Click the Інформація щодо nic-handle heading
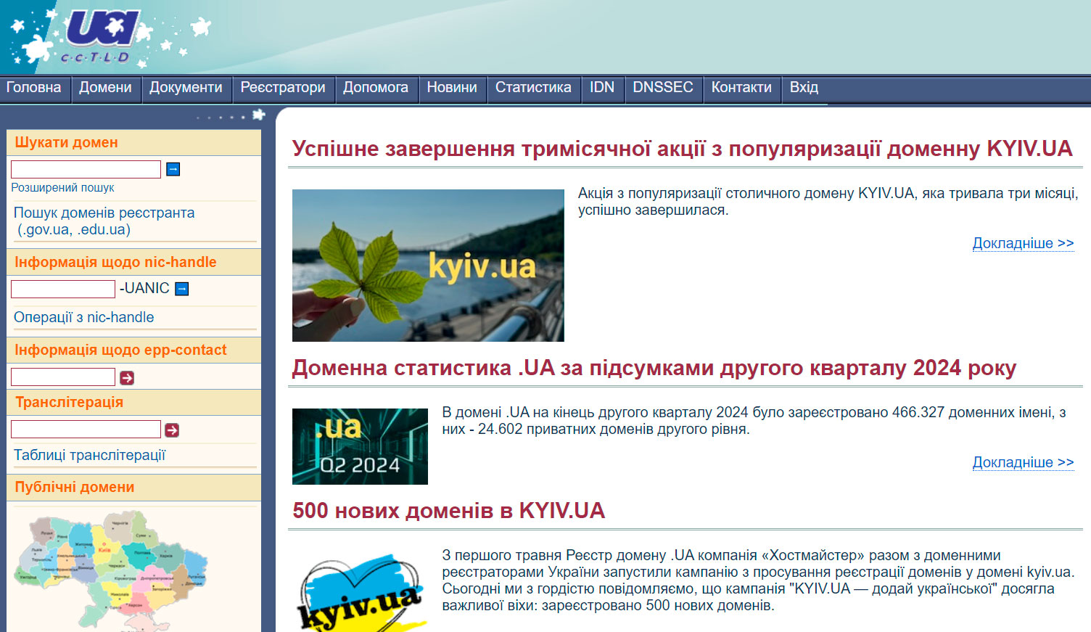 coord(115,263)
